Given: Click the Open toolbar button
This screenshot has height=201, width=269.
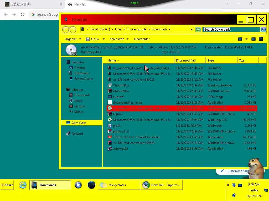Looking at the screenshot, I should (x=93, y=39).
